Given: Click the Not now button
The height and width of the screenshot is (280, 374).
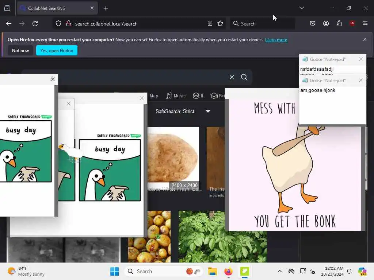Looking at the screenshot, I should [x=20, y=50].
